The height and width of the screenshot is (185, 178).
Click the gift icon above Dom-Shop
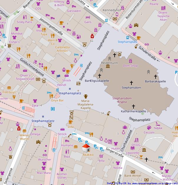[x=131, y=61]
